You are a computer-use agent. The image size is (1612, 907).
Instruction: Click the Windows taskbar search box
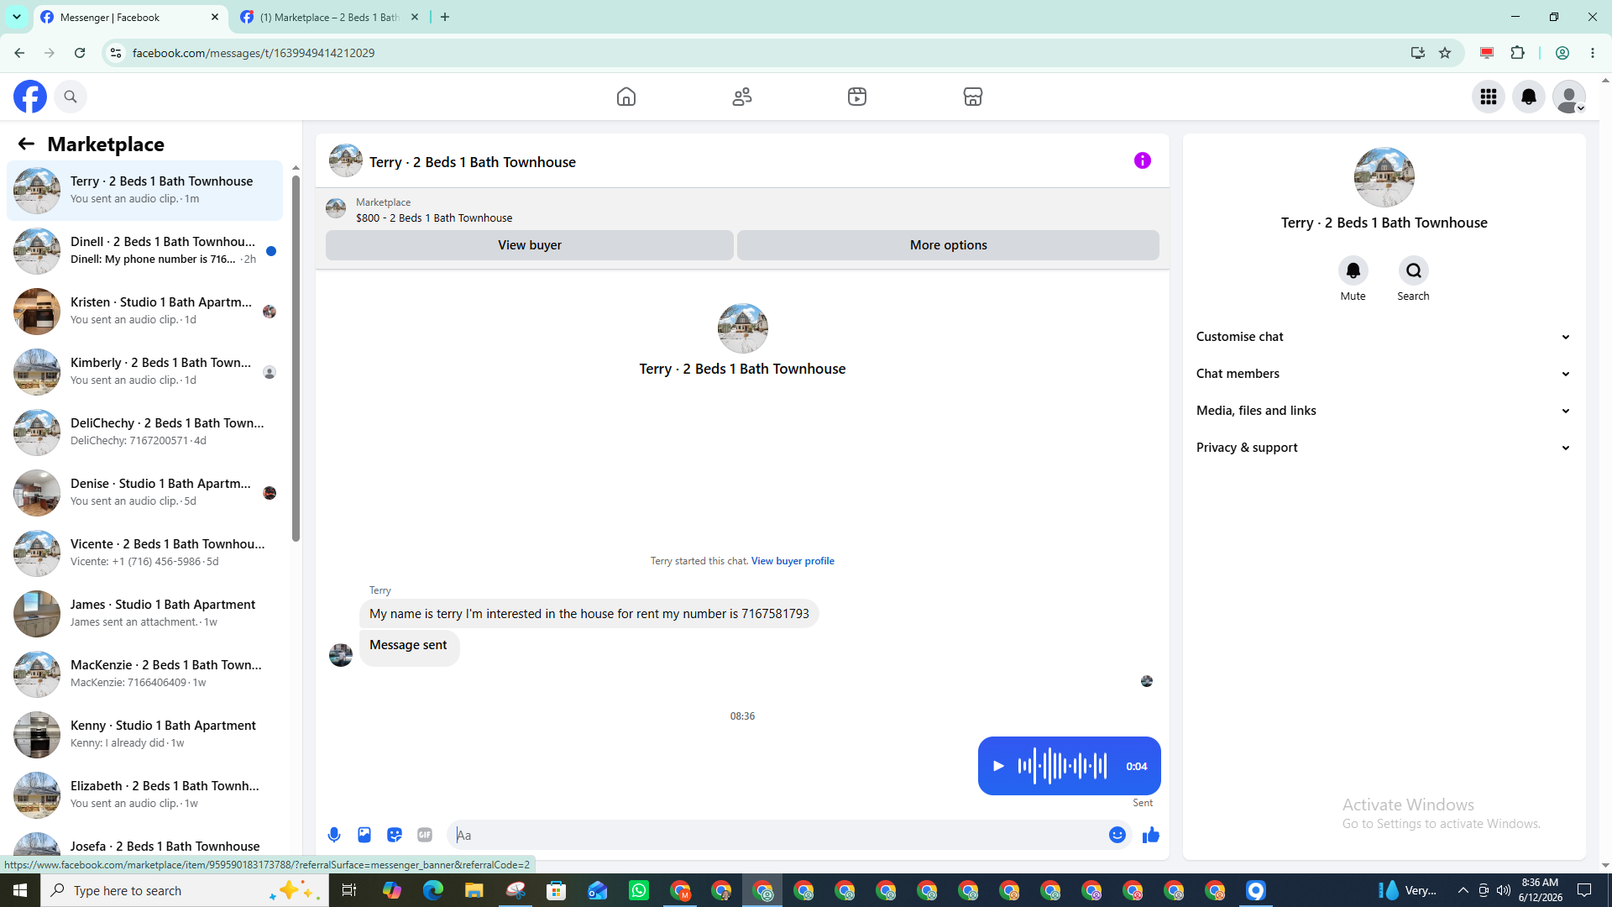(x=185, y=890)
